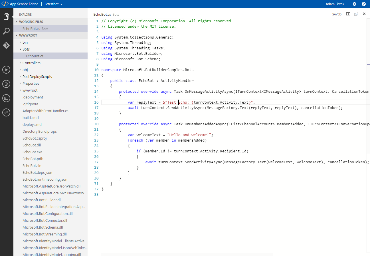Click the Adam Listek account name

335,4
